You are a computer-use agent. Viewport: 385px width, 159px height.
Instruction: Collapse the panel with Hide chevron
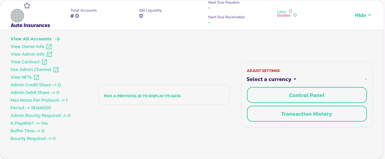tap(363, 15)
